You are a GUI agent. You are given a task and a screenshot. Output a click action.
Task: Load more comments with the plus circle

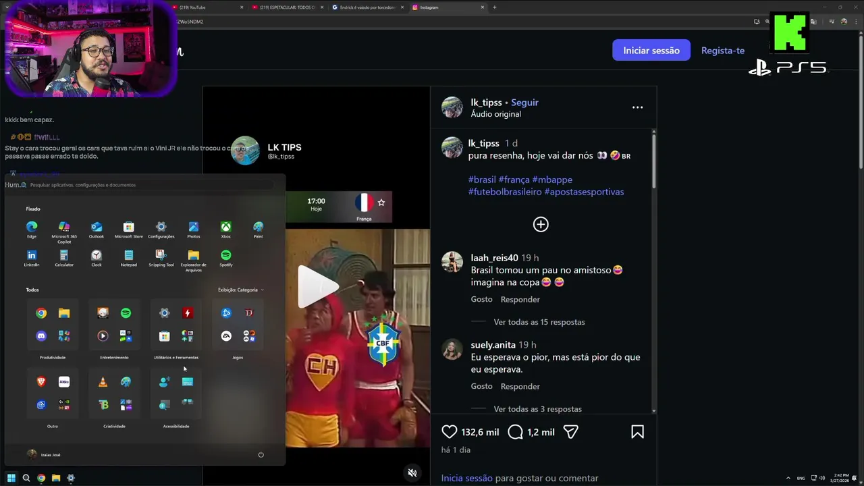tap(541, 224)
